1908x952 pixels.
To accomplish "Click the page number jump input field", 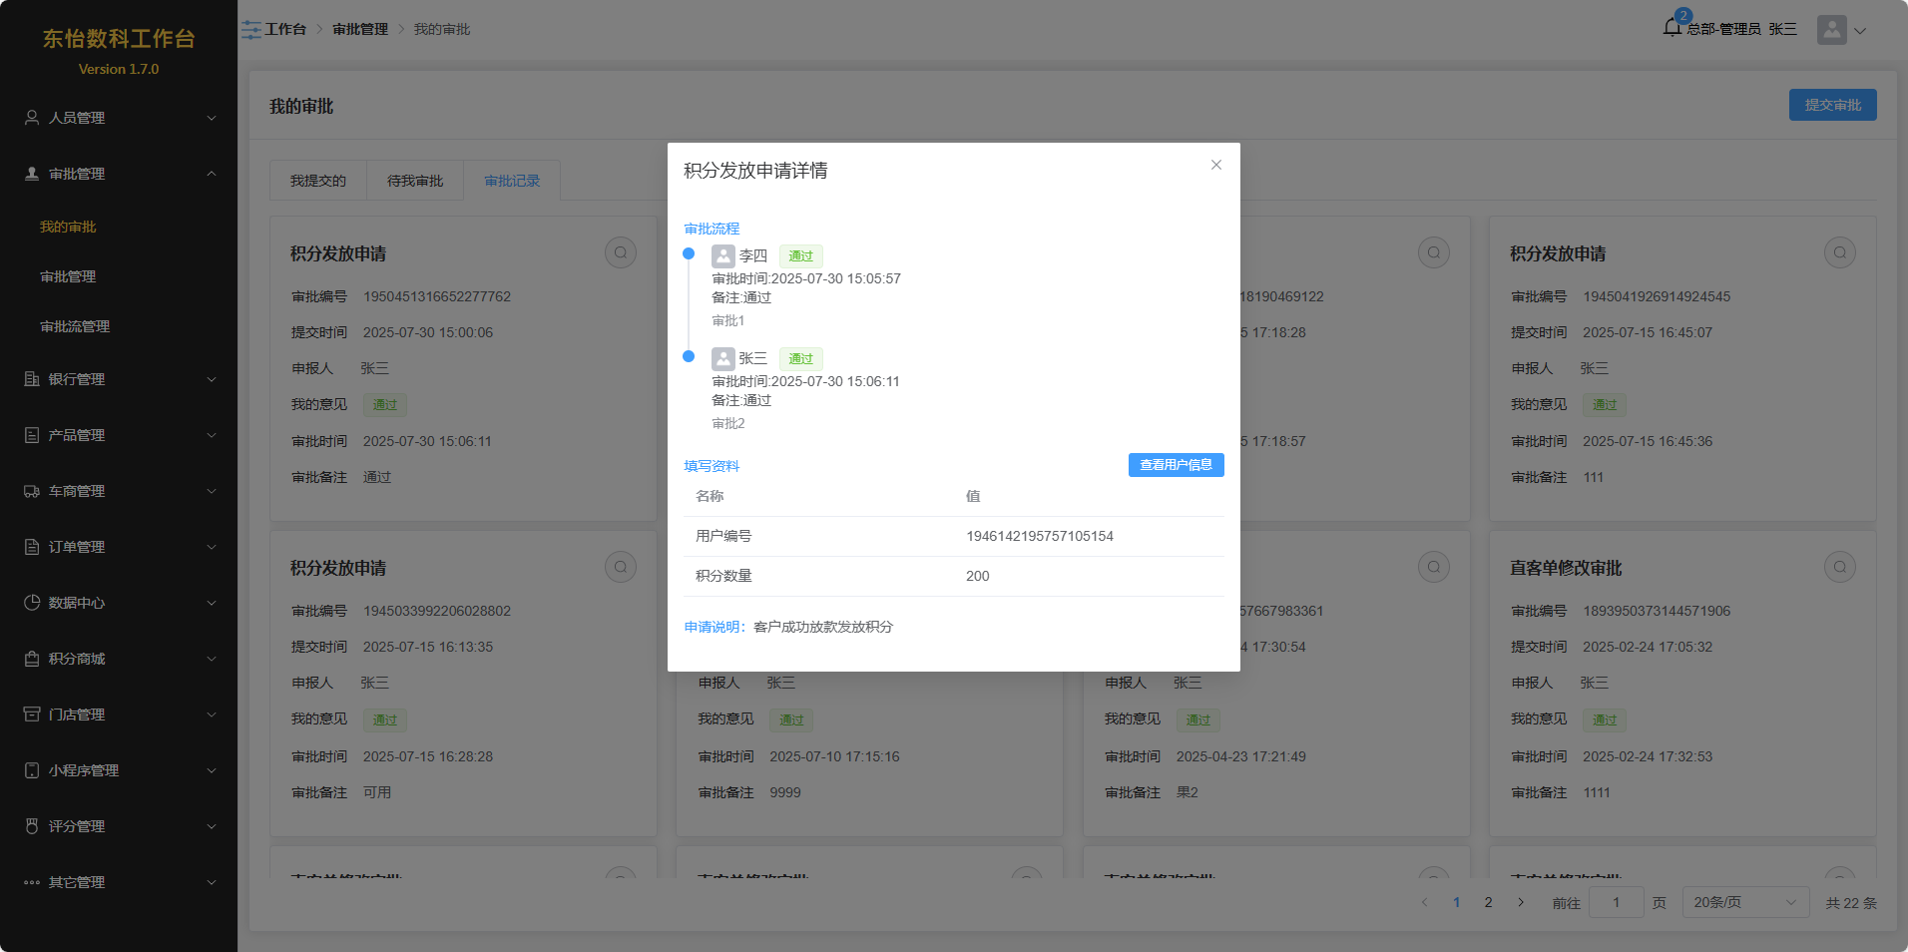I will pyautogui.click(x=1616, y=902).
